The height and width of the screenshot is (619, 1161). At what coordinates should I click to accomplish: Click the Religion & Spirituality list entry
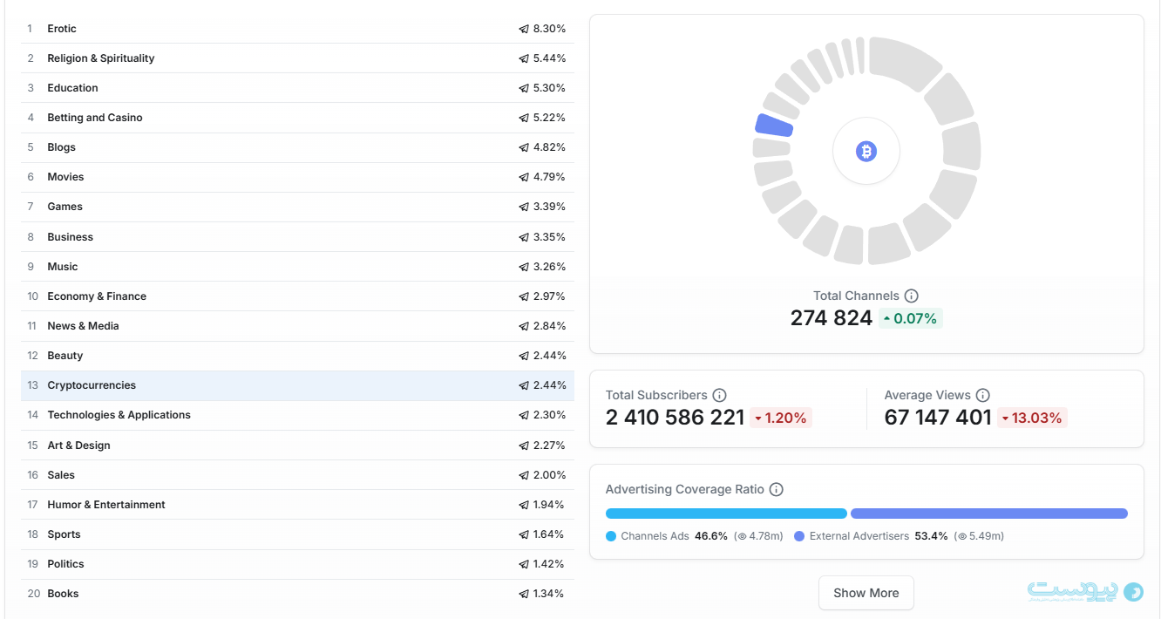pos(101,58)
